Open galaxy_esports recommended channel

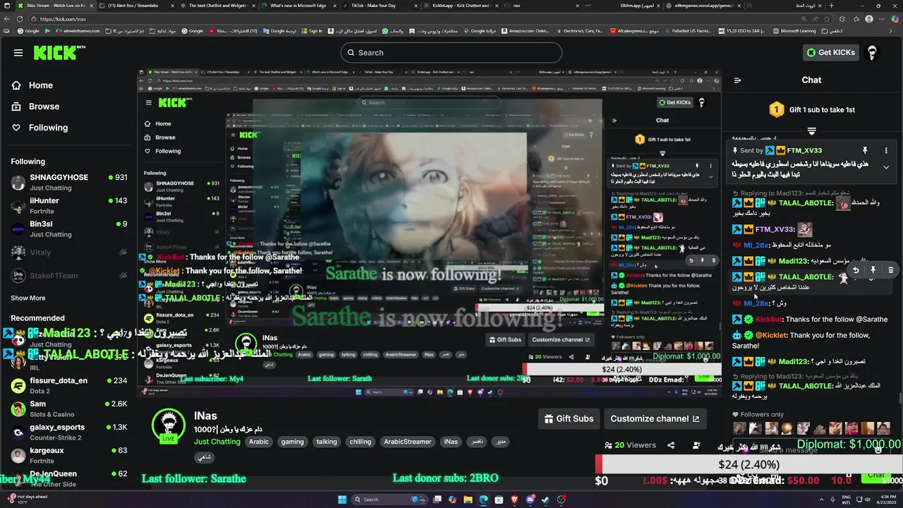[x=68, y=432]
